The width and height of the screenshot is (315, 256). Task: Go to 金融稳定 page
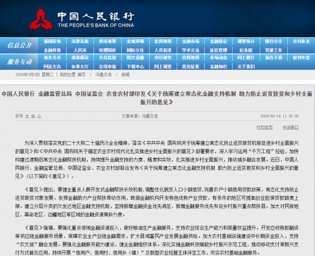click(x=218, y=41)
